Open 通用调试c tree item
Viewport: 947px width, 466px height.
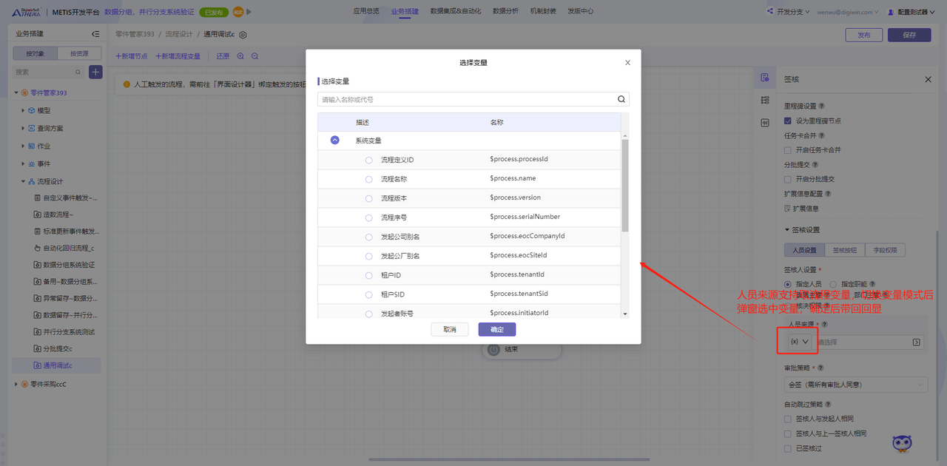click(58, 365)
